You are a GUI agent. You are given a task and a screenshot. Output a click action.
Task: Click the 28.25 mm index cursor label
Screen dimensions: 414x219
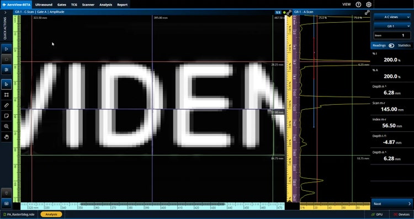pyautogui.click(x=277, y=65)
